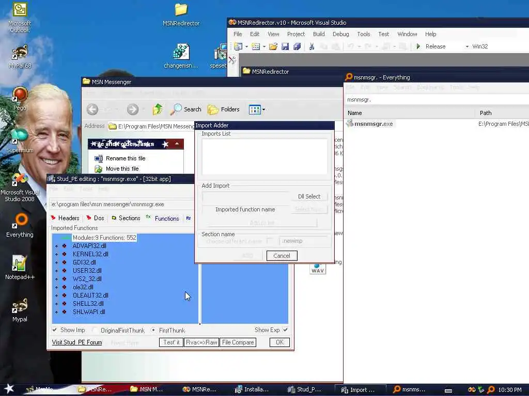
Task: Select the Notepad++ desktop shortcut
Action: point(20,268)
